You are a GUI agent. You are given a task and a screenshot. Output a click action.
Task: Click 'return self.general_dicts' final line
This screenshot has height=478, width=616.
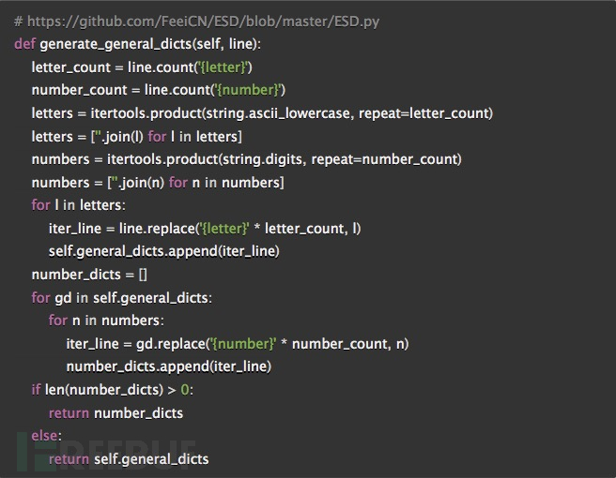click(x=129, y=458)
